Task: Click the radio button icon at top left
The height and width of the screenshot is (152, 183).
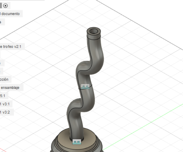Action: [x=6, y=5]
